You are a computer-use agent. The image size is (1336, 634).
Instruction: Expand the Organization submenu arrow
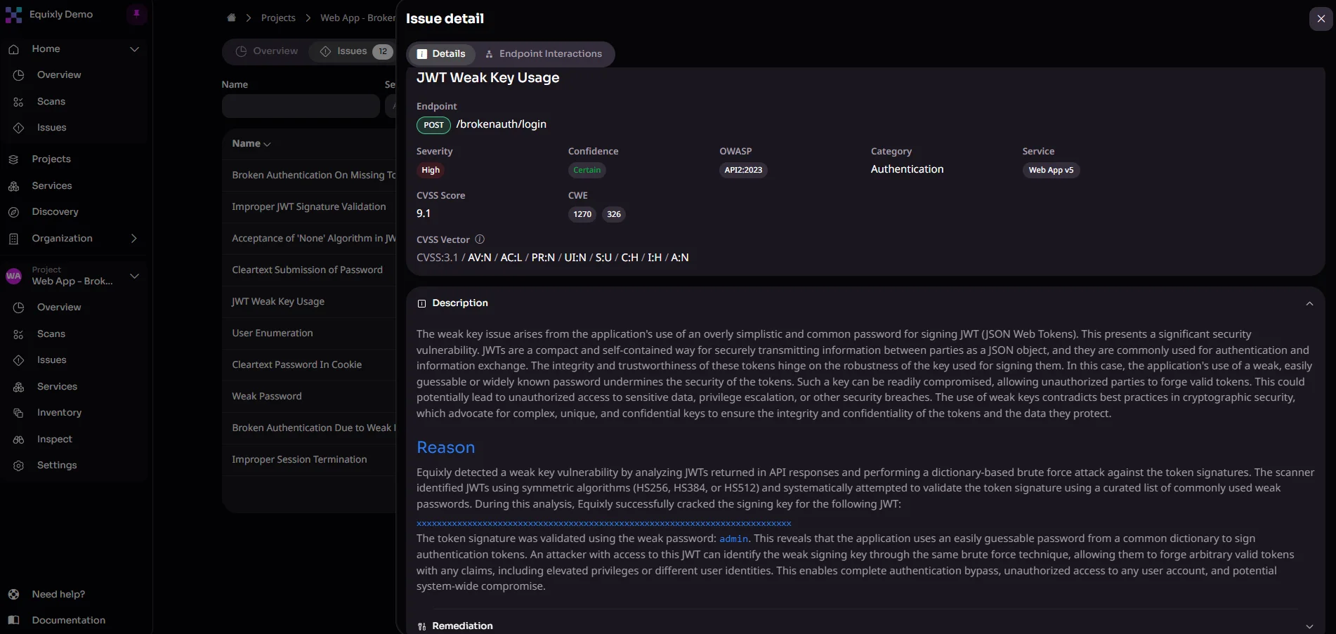(134, 239)
